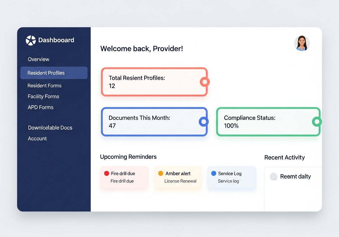Open Downloelable Docs in the sidebar
339x237 pixels.
(50, 128)
